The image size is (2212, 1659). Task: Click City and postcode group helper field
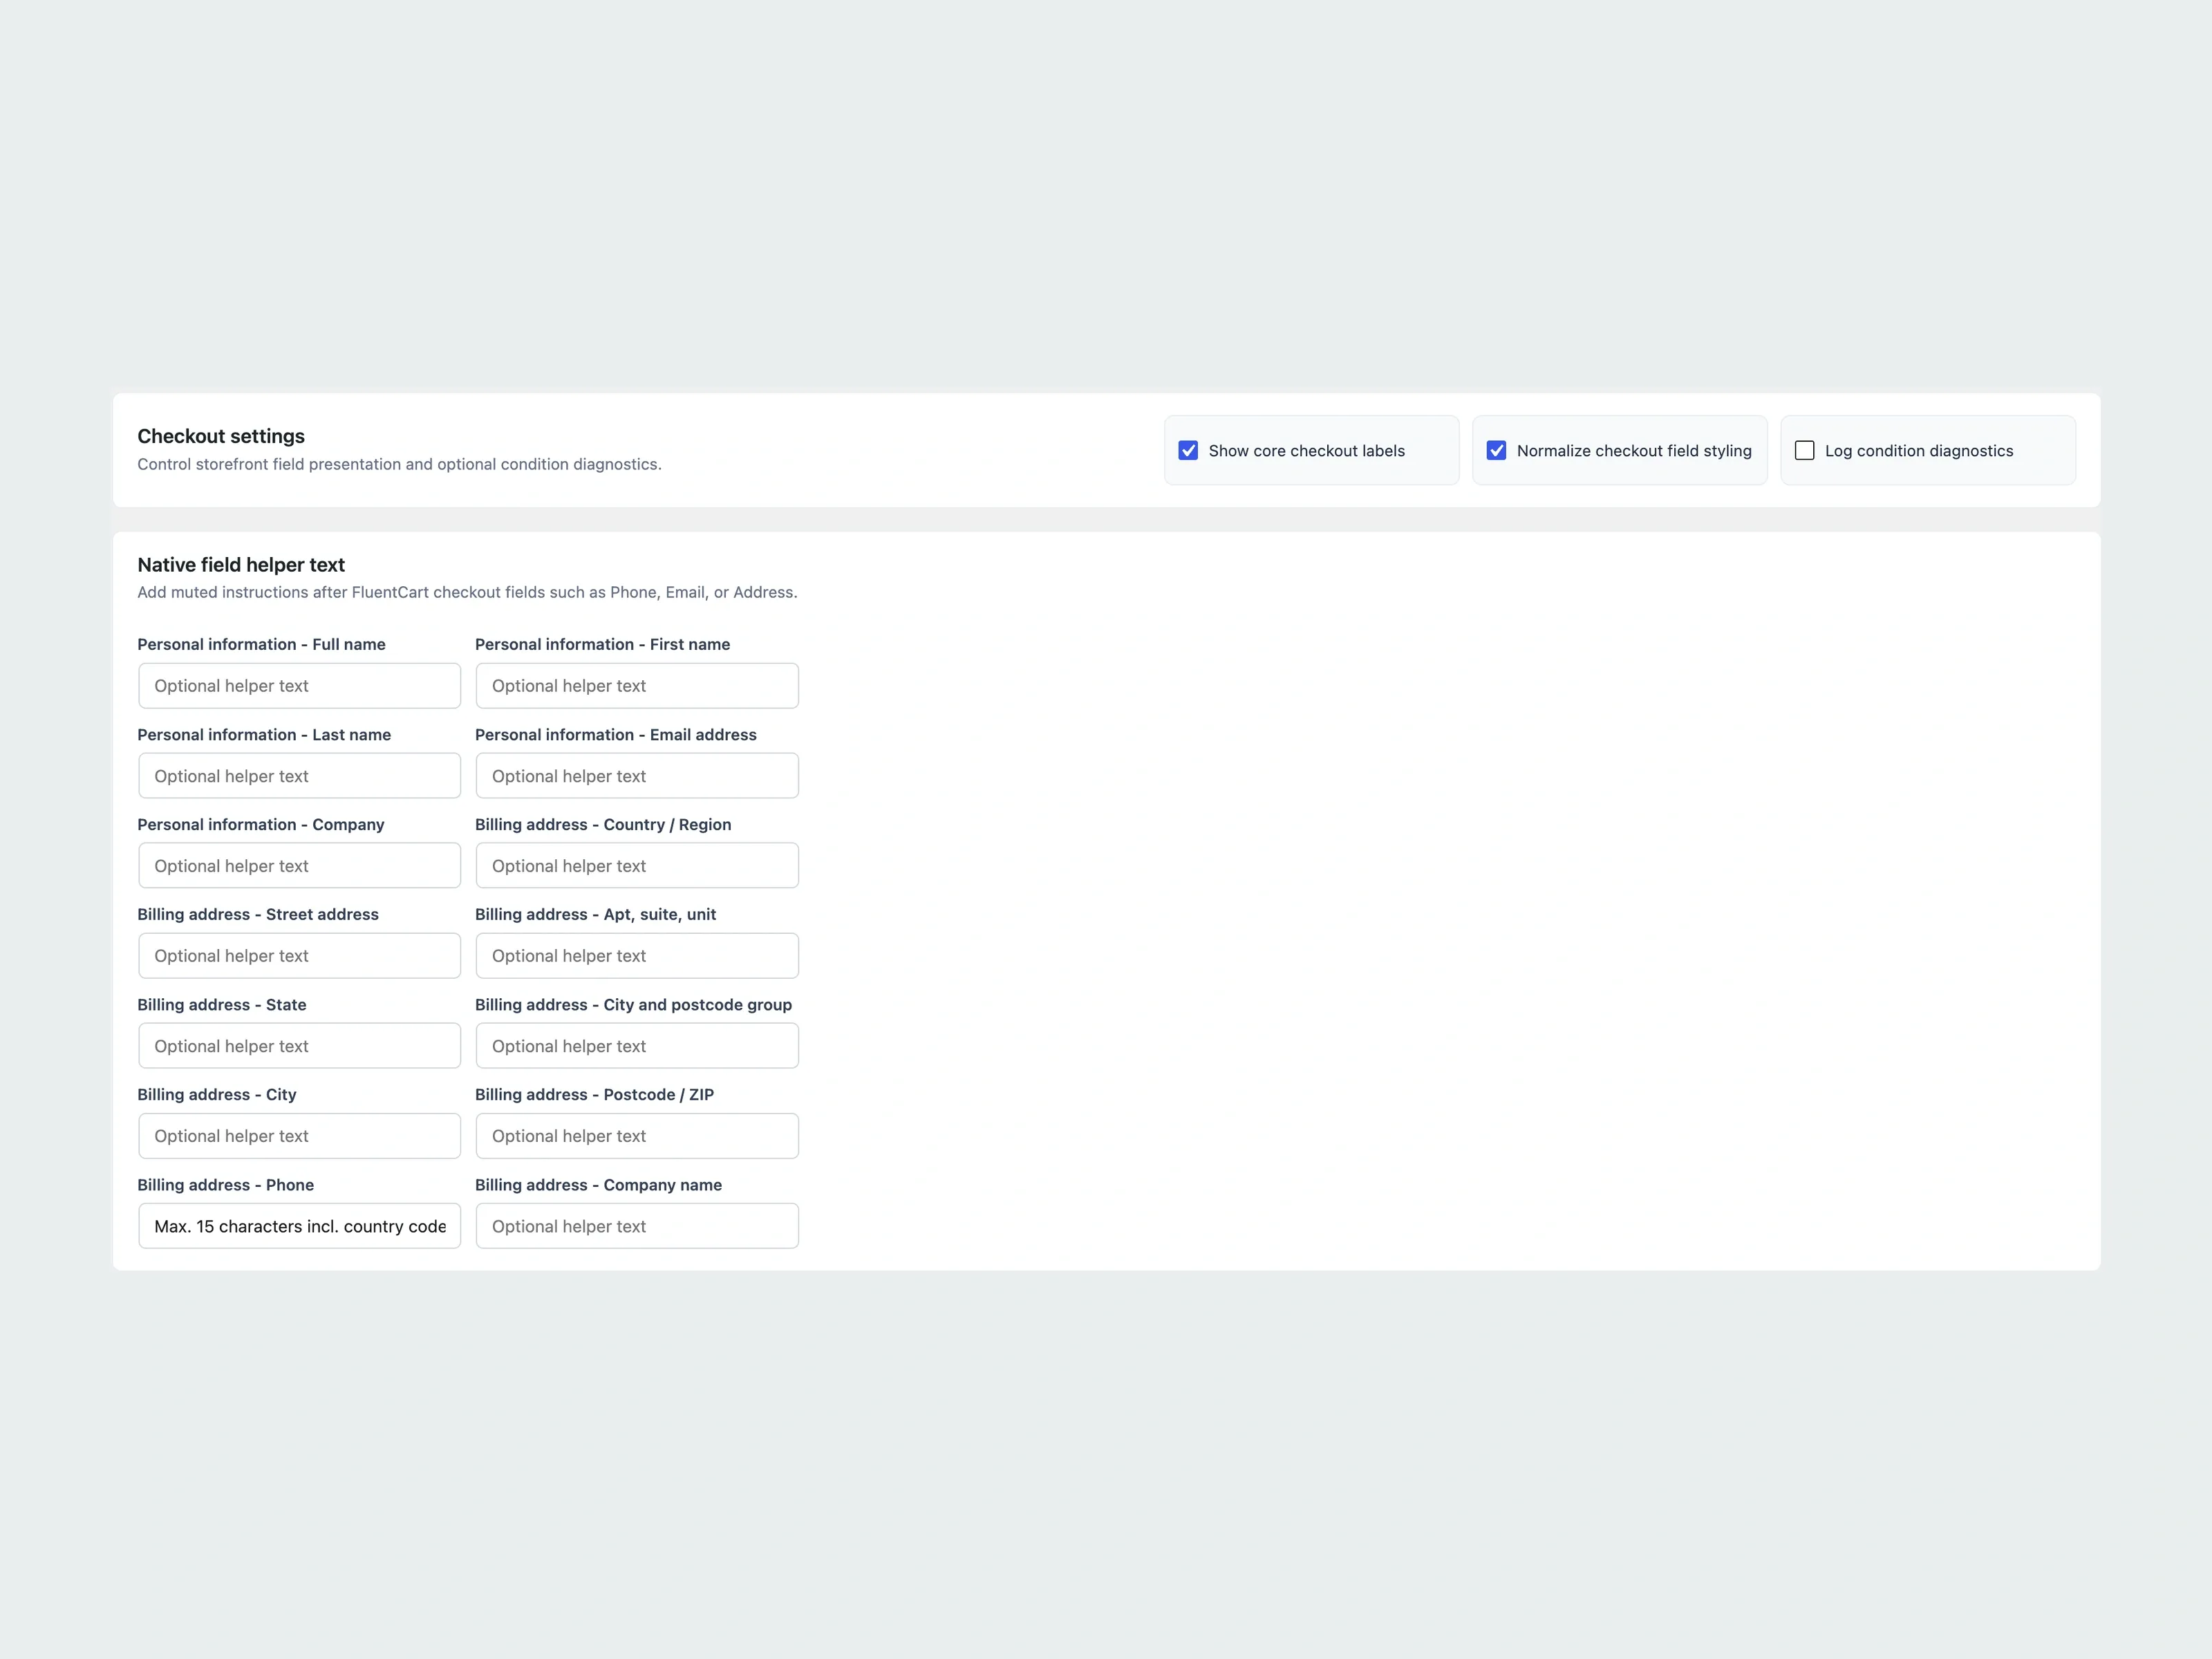point(637,1045)
